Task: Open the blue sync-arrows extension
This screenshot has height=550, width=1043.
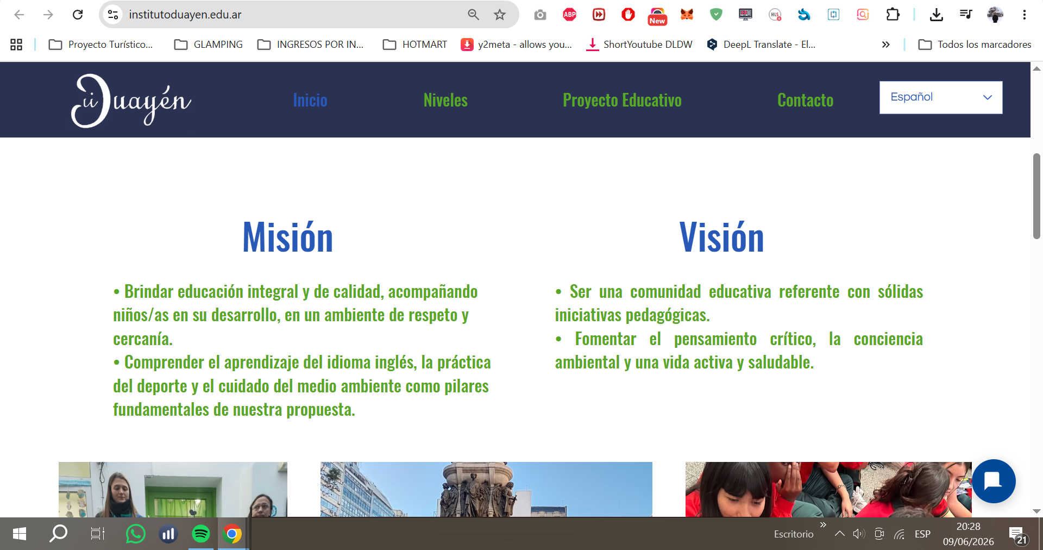Action: coord(833,15)
